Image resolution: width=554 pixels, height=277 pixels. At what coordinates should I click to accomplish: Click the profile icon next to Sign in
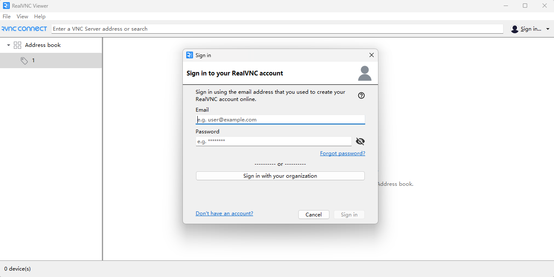515,29
